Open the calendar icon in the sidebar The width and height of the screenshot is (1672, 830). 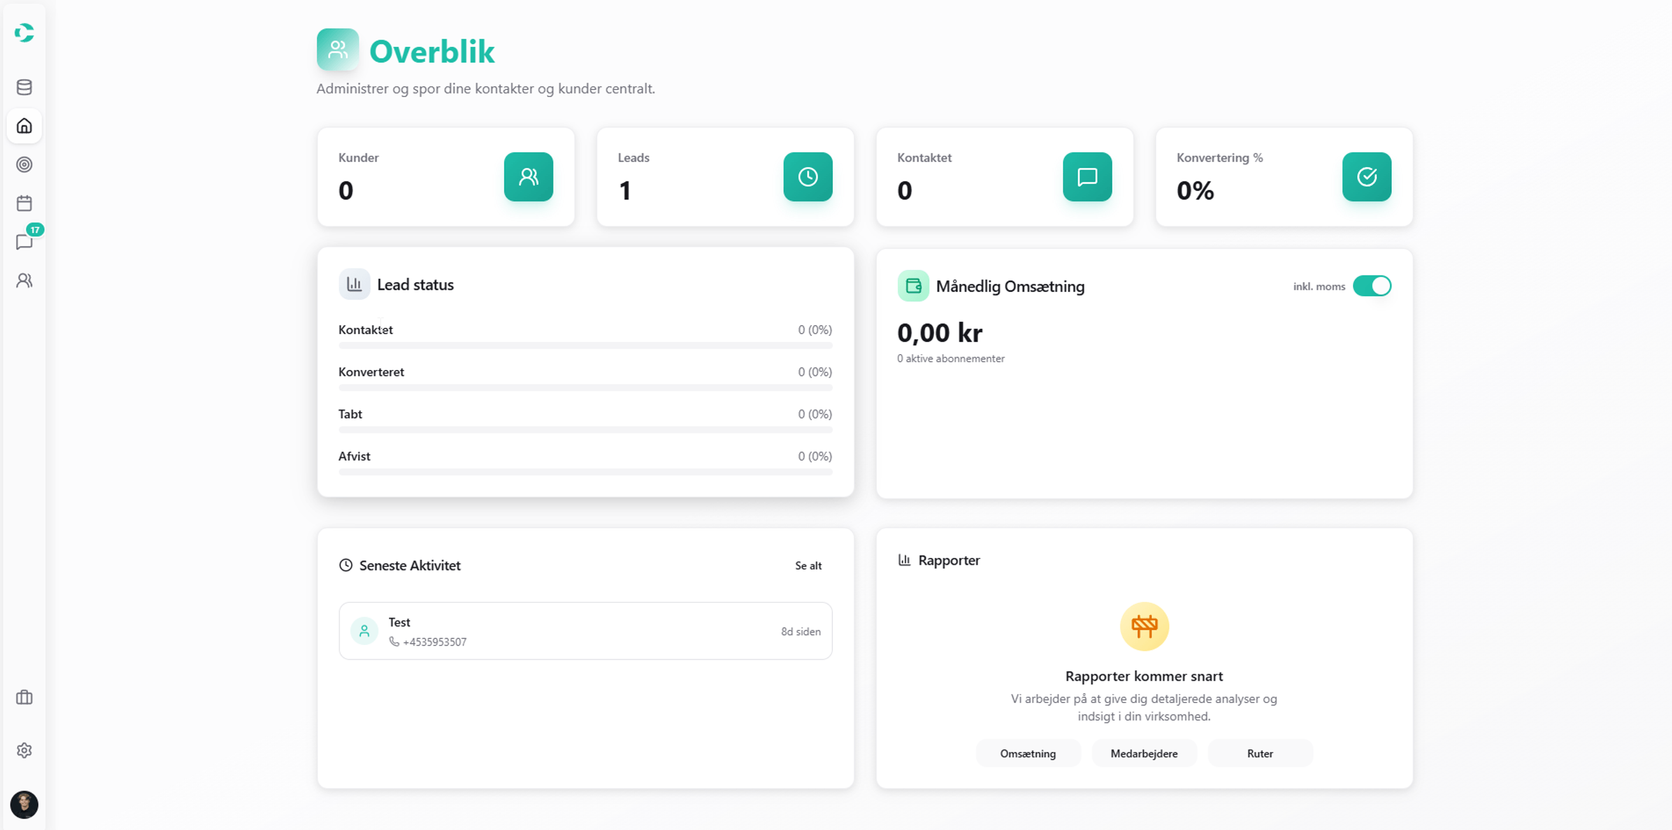coord(24,203)
